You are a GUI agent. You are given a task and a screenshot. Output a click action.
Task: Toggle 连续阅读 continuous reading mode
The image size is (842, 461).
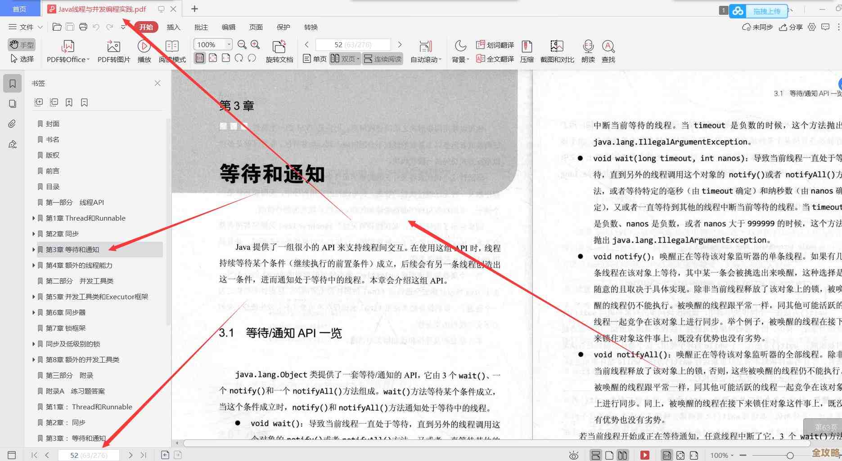pos(382,58)
